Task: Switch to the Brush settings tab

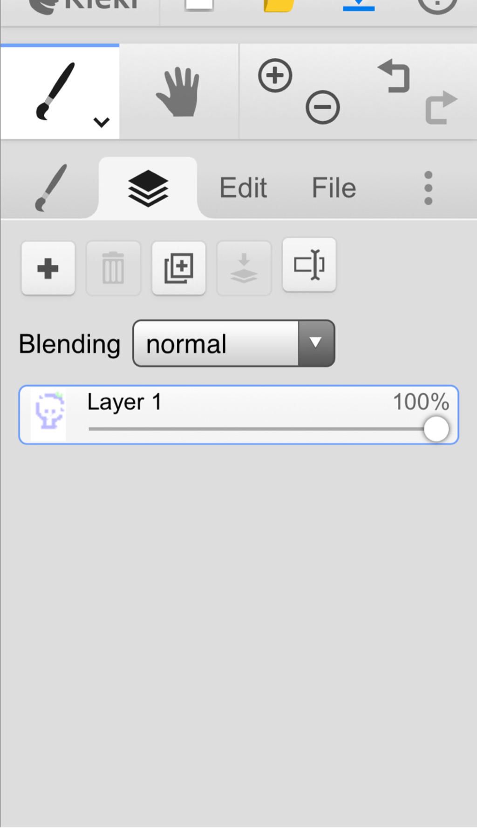Action: point(50,188)
